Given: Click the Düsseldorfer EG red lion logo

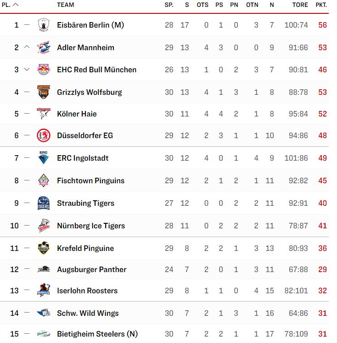Looking at the screenshot, I should pos(44,135).
